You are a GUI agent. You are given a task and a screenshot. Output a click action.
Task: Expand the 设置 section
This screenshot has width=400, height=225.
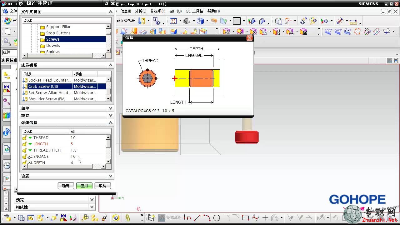pyautogui.click(x=111, y=176)
